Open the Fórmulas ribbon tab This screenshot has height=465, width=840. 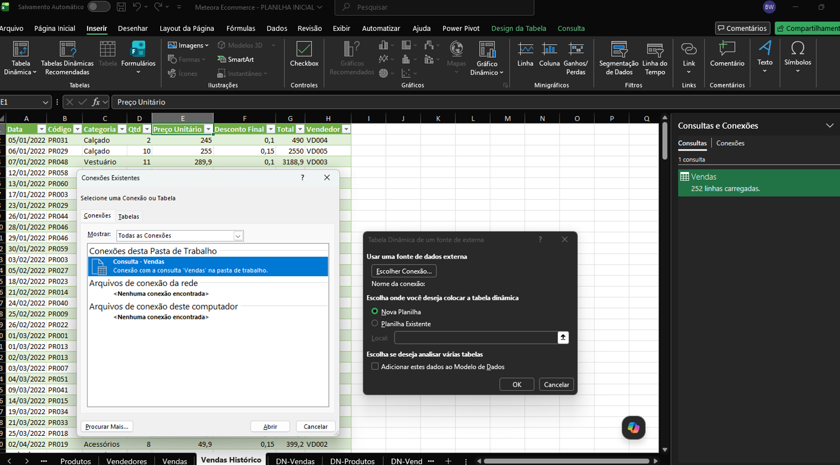240,29
